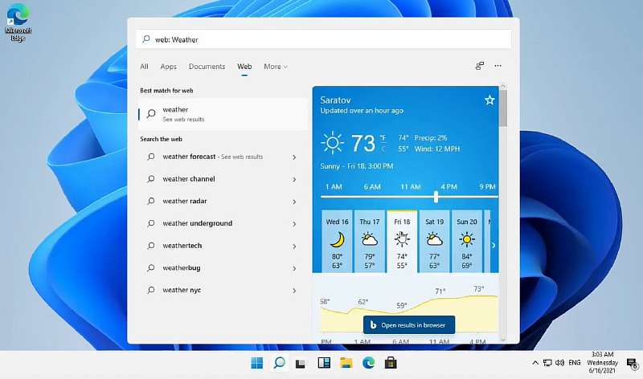
Task: Open File Explorer from the taskbar
Action: tap(346, 363)
